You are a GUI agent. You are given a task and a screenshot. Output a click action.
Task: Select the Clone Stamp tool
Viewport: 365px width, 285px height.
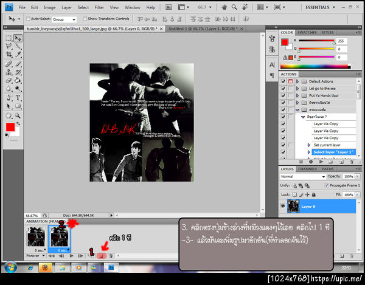[x=9, y=72]
